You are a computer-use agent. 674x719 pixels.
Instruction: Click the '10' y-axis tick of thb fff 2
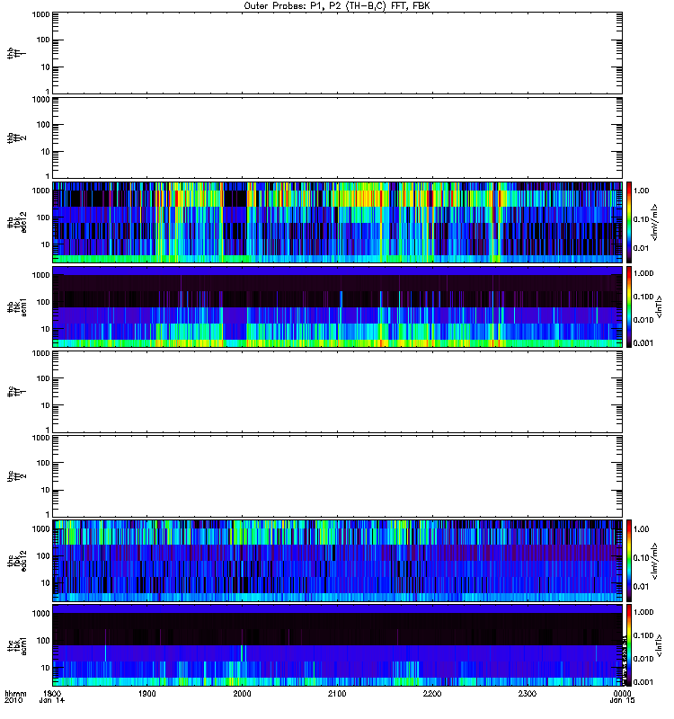(46, 152)
